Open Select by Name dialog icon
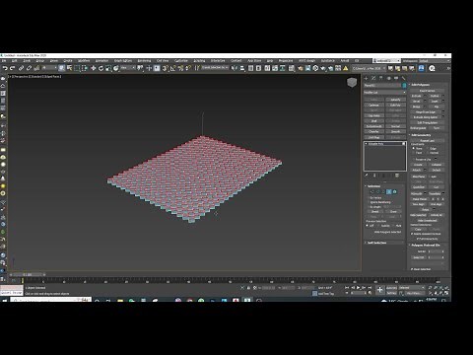Viewport: 473px width, 355px height. point(69,68)
